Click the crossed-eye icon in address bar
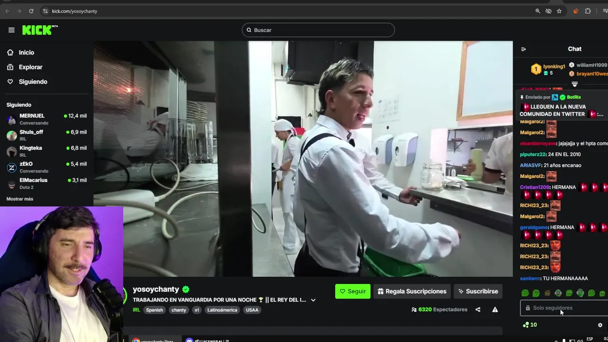This screenshot has width=608, height=342. click(549, 11)
